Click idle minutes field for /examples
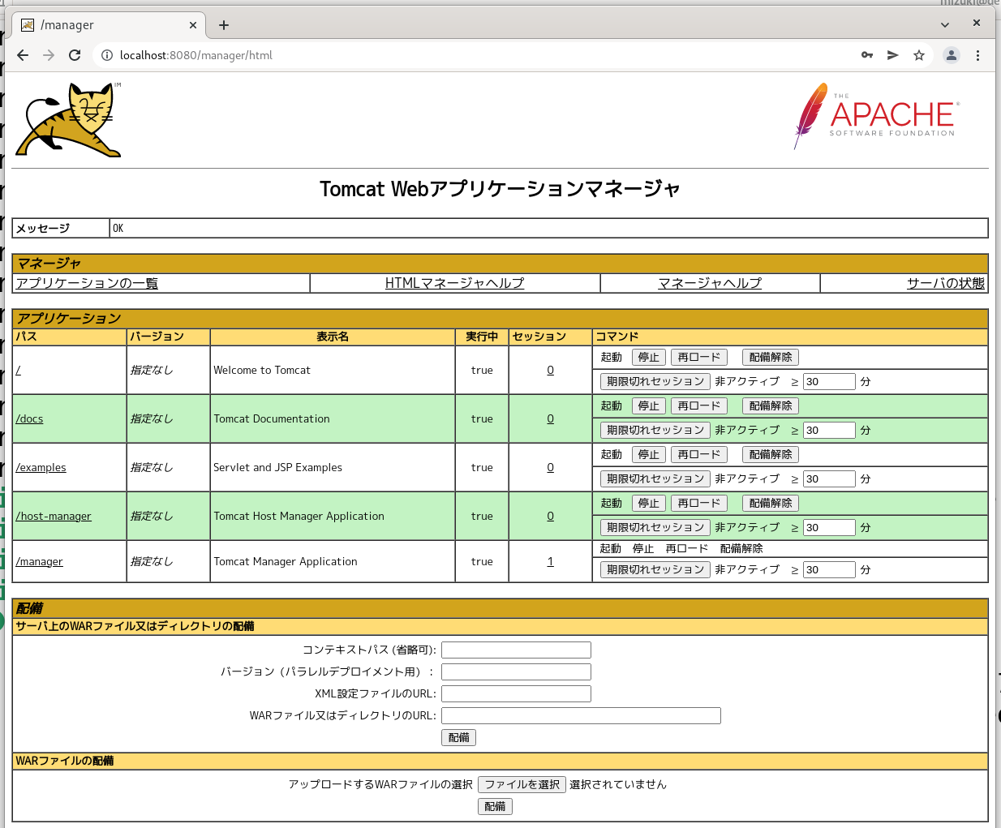The height and width of the screenshot is (828, 1001). [x=829, y=478]
